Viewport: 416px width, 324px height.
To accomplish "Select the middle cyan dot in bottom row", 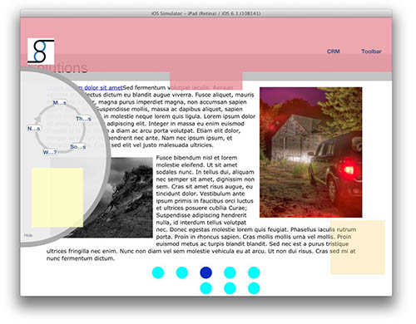I will 230,288.
